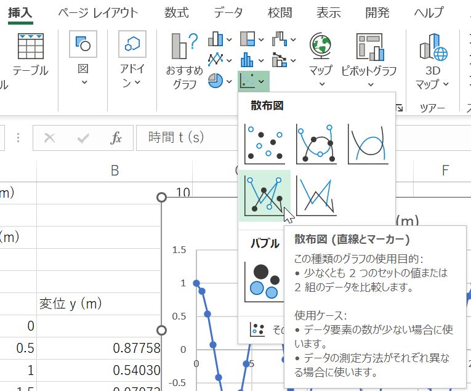The width and height of the screenshot is (471, 391).
Task: Select column F header
Action: tap(445, 171)
